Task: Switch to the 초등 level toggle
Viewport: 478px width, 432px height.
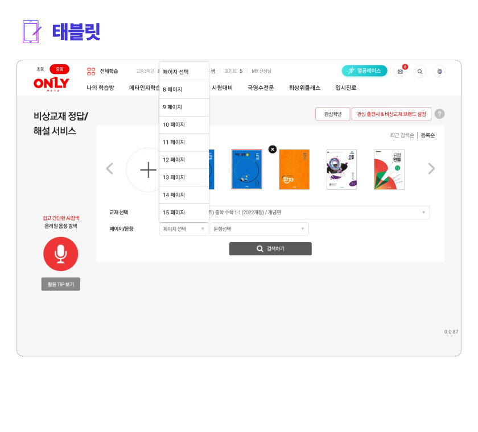Action: (40, 69)
